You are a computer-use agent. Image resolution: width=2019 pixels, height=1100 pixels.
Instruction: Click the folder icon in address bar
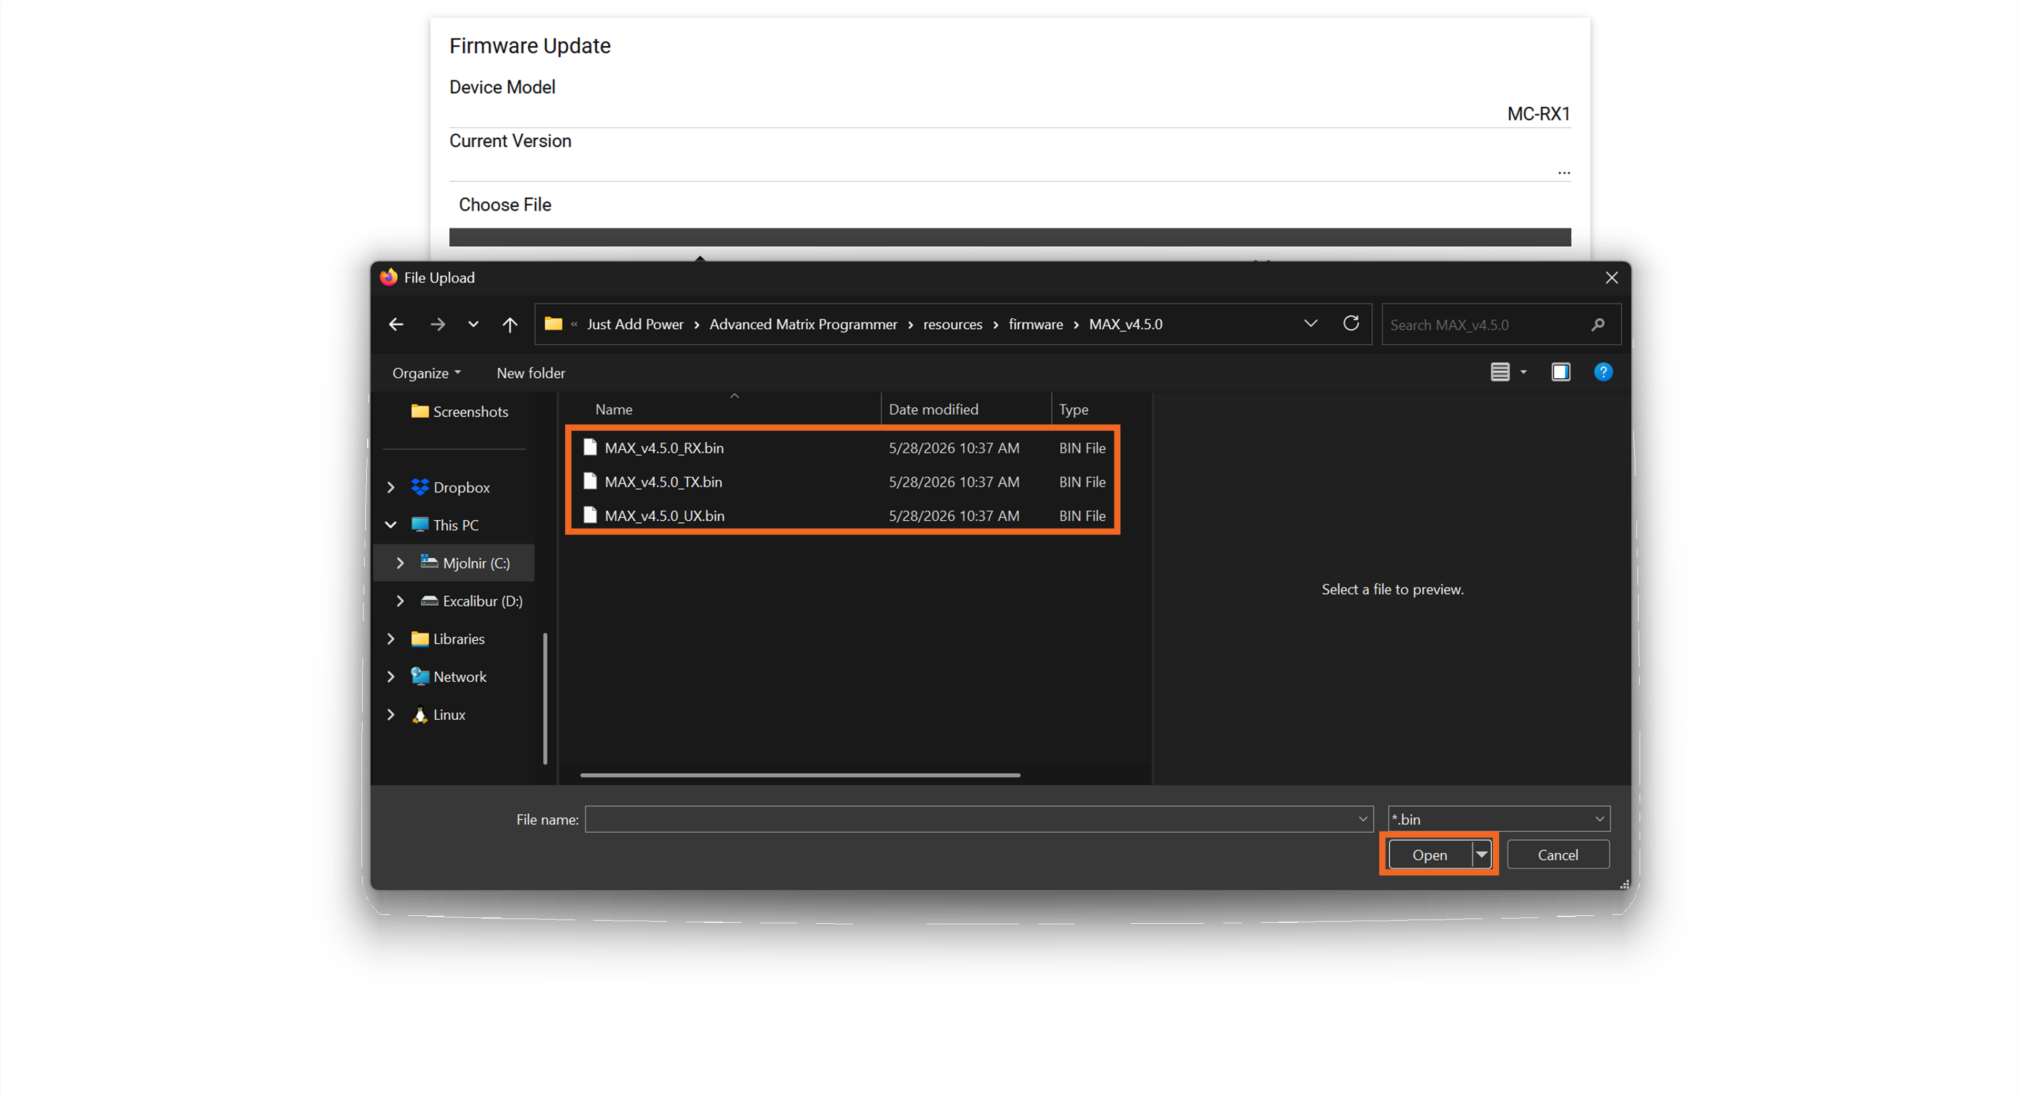(x=554, y=324)
